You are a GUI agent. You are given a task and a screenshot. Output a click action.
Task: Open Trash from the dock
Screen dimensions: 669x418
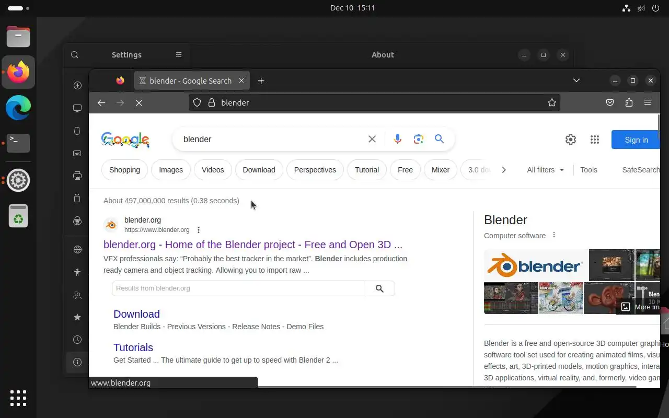(18, 216)
